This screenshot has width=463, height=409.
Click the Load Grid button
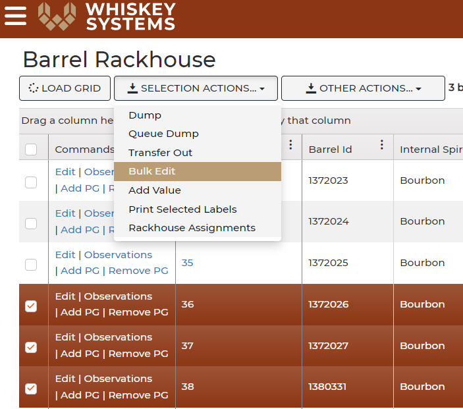tap(65, 88)
